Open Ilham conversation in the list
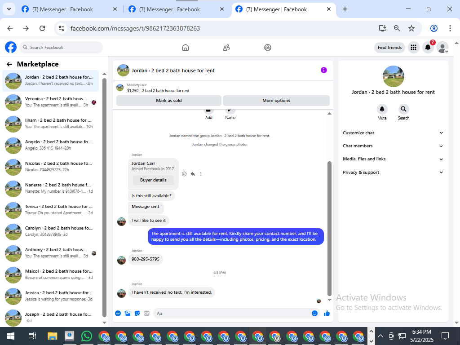Screen dimensions: 460x345 (50, 124)
